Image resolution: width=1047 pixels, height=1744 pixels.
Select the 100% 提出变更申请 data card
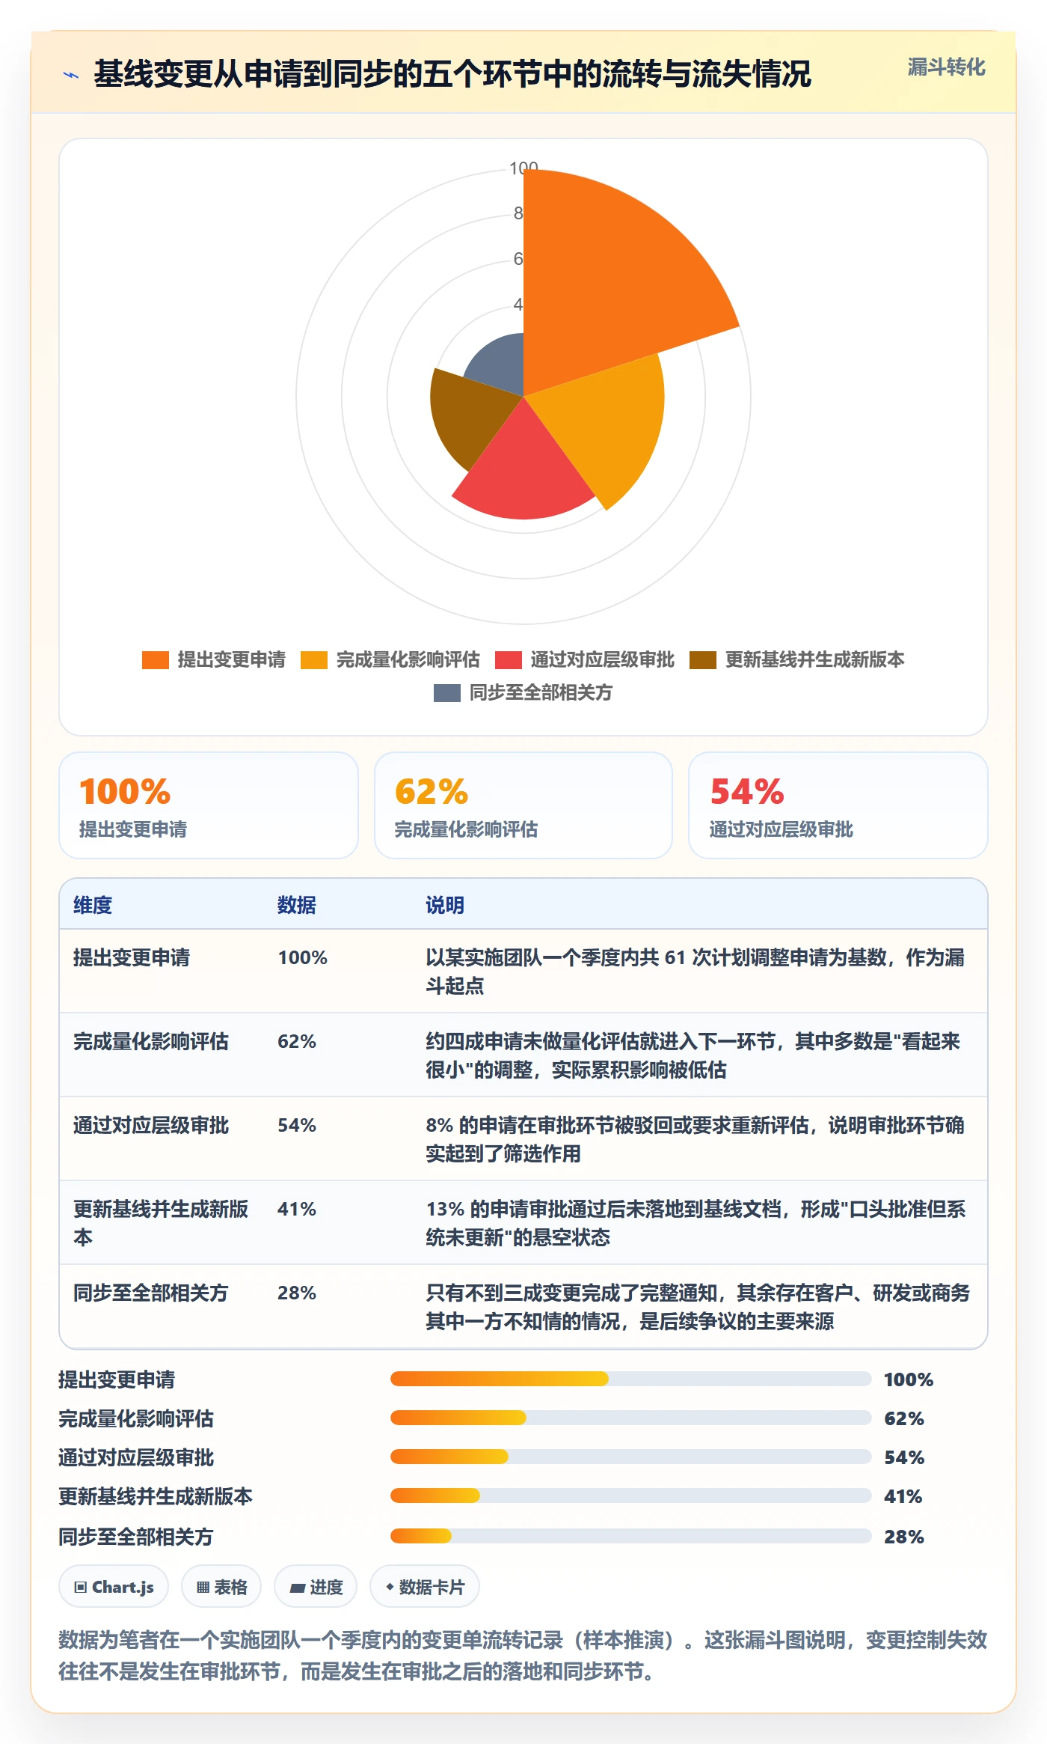coord(209,805)
